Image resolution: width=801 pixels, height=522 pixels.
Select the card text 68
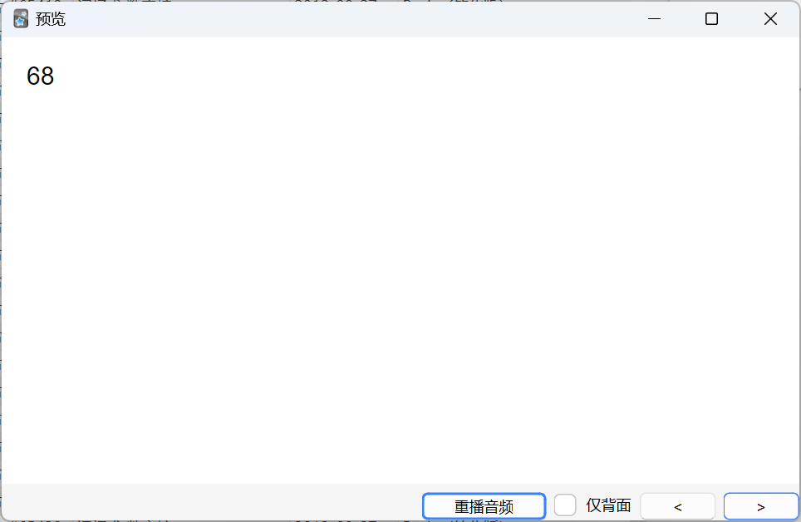(41, 76)
